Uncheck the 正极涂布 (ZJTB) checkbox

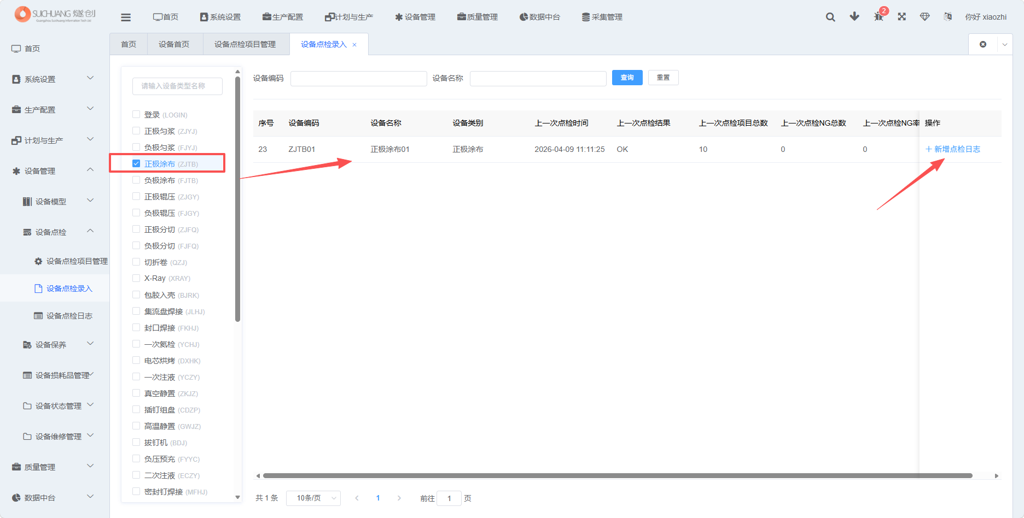(136, 163)
